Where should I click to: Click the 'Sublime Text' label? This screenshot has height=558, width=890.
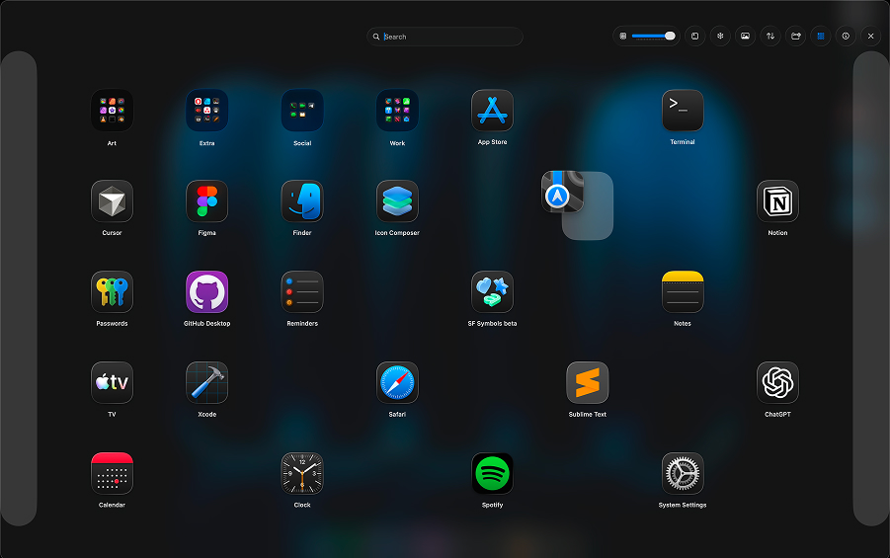pyautogui.click(x=588, y=415)
